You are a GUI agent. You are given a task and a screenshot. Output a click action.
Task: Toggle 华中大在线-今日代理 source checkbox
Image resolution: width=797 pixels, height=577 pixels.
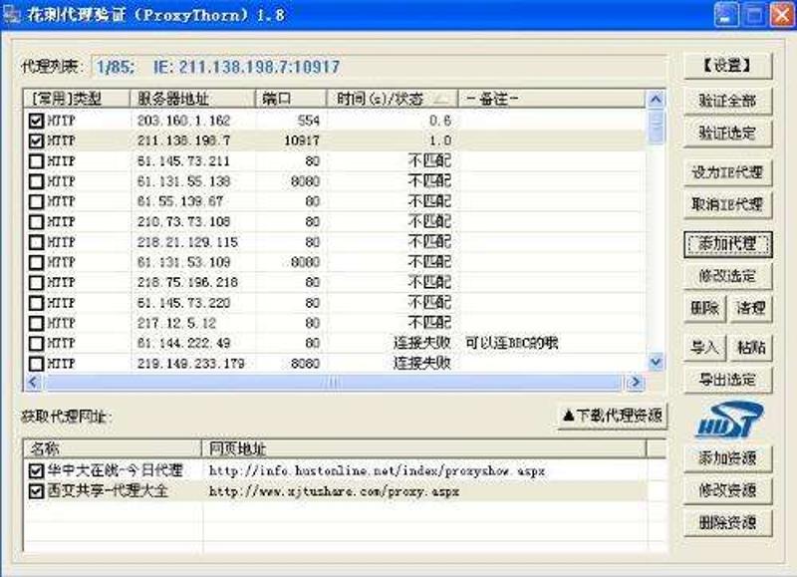36,470
